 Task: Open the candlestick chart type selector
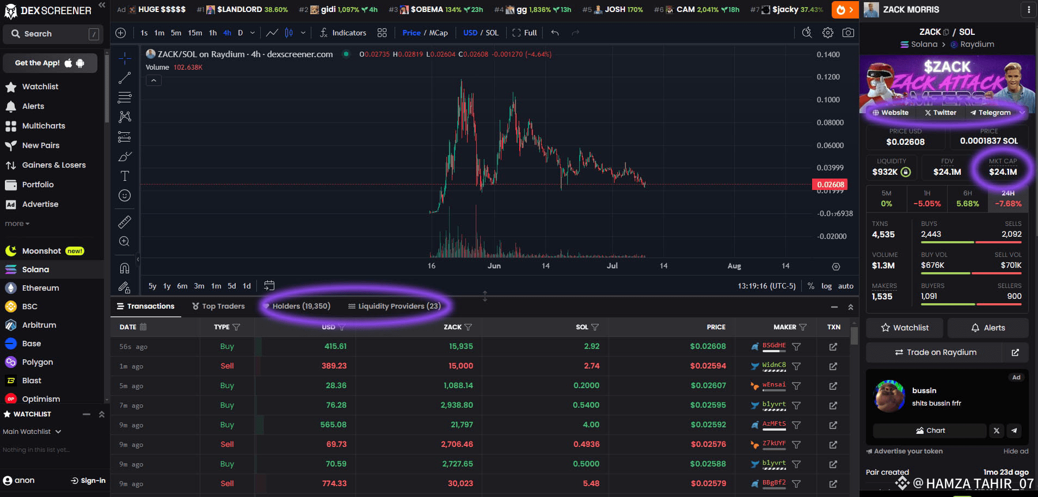(289, 33)
